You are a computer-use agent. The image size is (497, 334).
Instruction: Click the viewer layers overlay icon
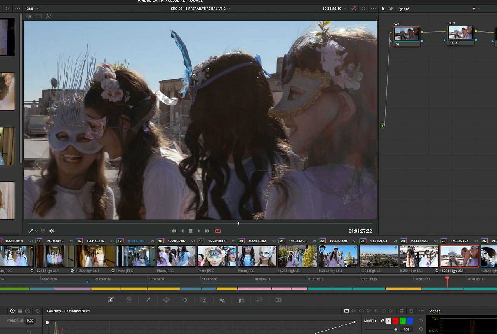pyautogui.click(x=43, y=231)
